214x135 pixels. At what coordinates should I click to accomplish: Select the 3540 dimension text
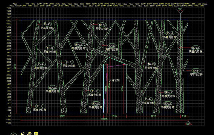pyautogui.click(x=153, y=116)
